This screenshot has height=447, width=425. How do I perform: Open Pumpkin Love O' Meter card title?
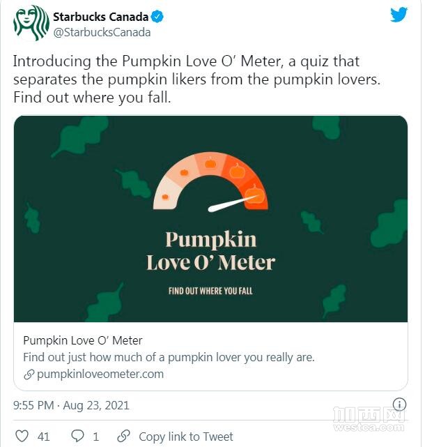[x=83, y=340]
